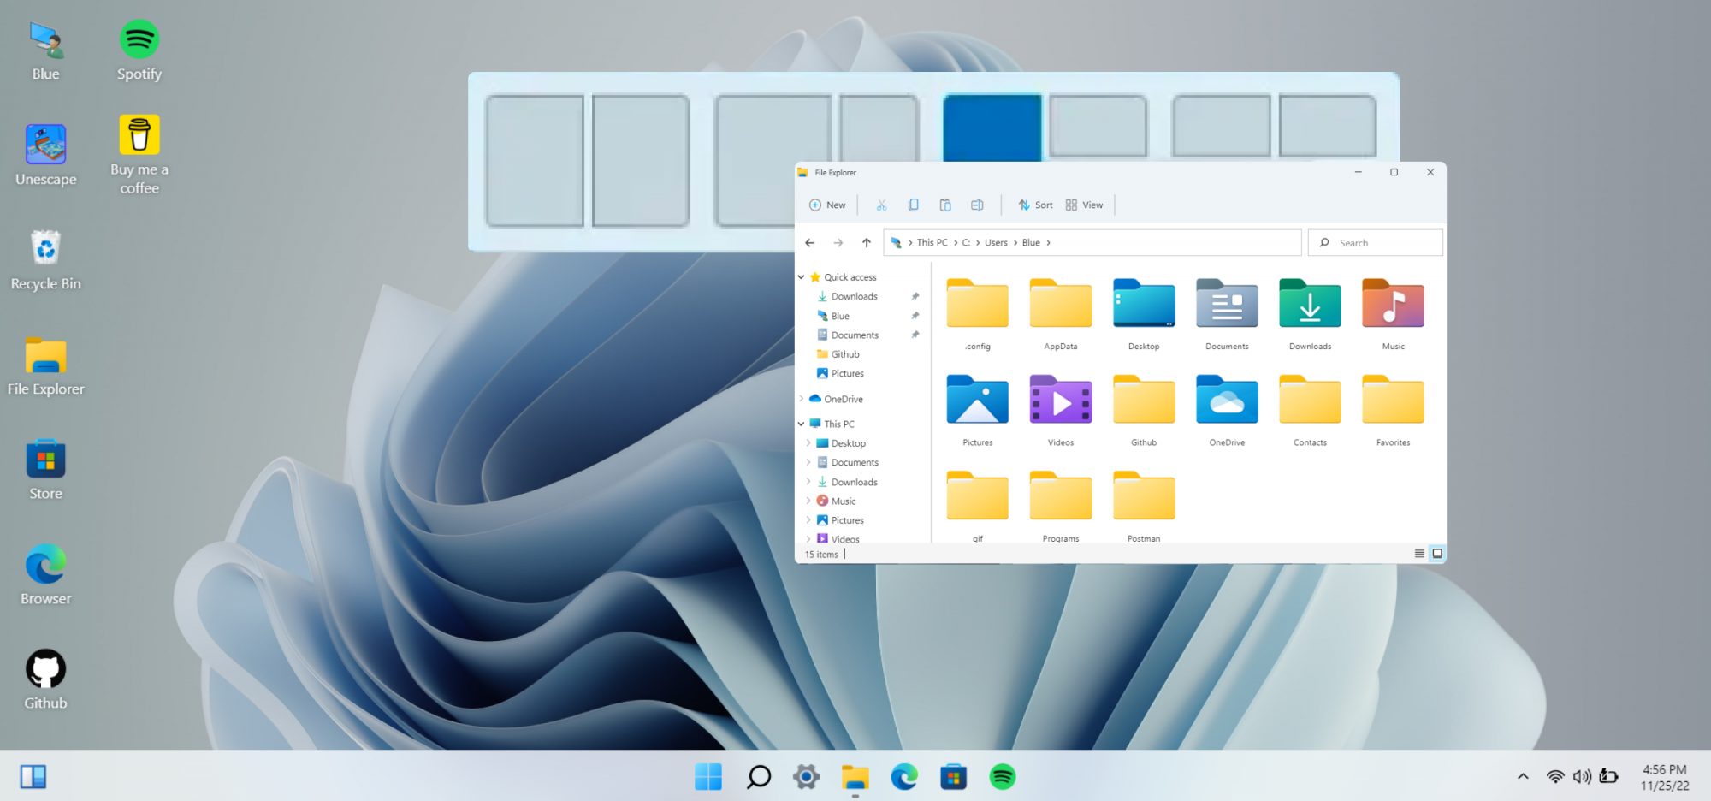Click the Copy icon in File Explorer toolbar
This screenshot has width=1711, height=801.
[x=913, y=205]
